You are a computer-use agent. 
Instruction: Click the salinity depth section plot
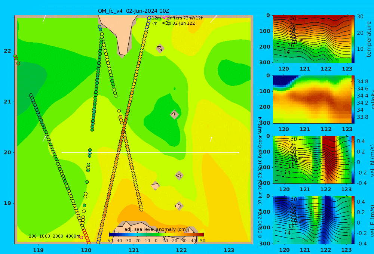point(312,99)
